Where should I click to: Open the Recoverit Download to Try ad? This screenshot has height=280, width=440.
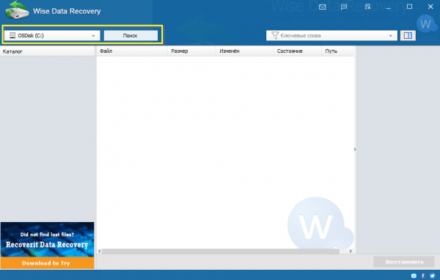(x=47, y=246)
